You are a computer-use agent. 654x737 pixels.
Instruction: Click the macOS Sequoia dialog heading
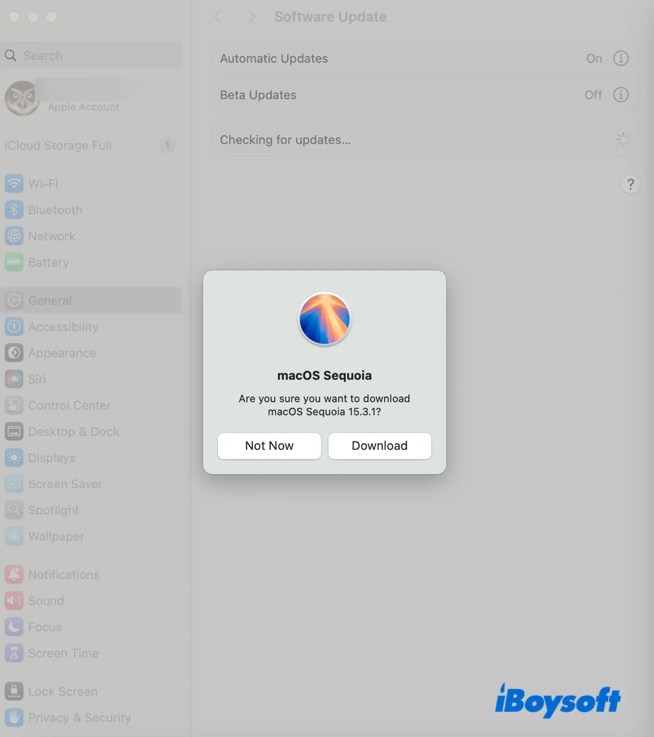pyautogui.click(x=325, y=376)
